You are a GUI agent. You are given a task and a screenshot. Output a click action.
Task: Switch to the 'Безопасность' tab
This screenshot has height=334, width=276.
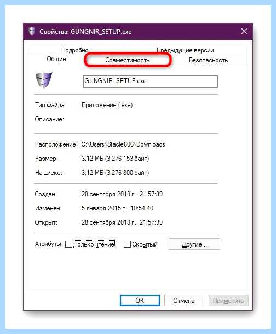208,60
